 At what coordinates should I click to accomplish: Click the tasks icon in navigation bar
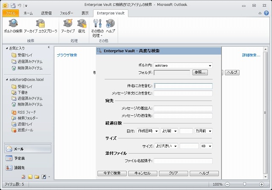point(23,177)
